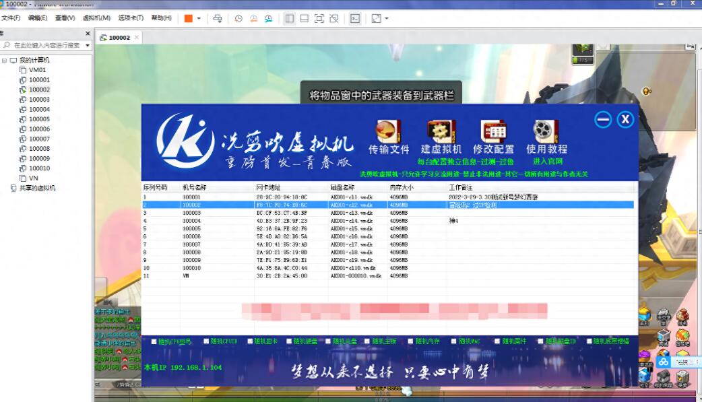Screen dimensions: 702x402
Task: Enter full screen mode via toolbar icon
Action: [319, 18]
